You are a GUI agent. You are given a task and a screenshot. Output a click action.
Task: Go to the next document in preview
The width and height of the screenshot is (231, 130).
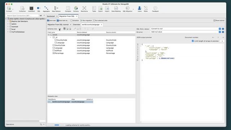click(x=223, y=38)
